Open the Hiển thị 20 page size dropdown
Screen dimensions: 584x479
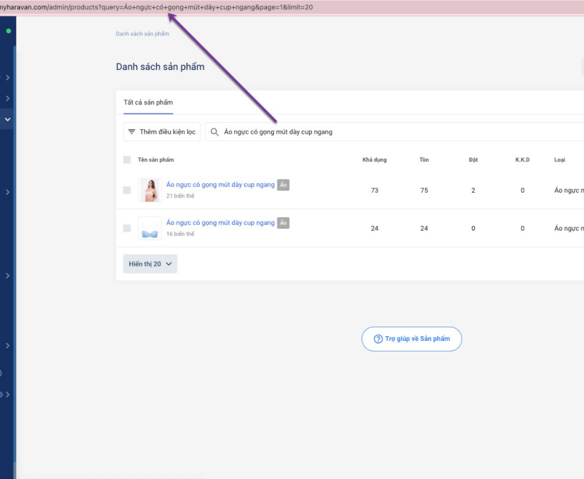pos(150,264)
